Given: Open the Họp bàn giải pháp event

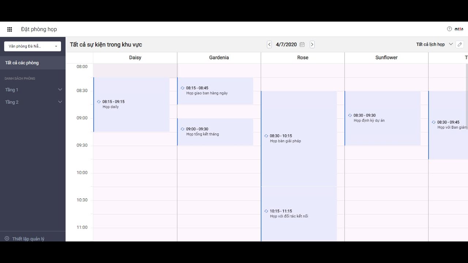Looking at the screenshot, I should [x=299, y=139].
